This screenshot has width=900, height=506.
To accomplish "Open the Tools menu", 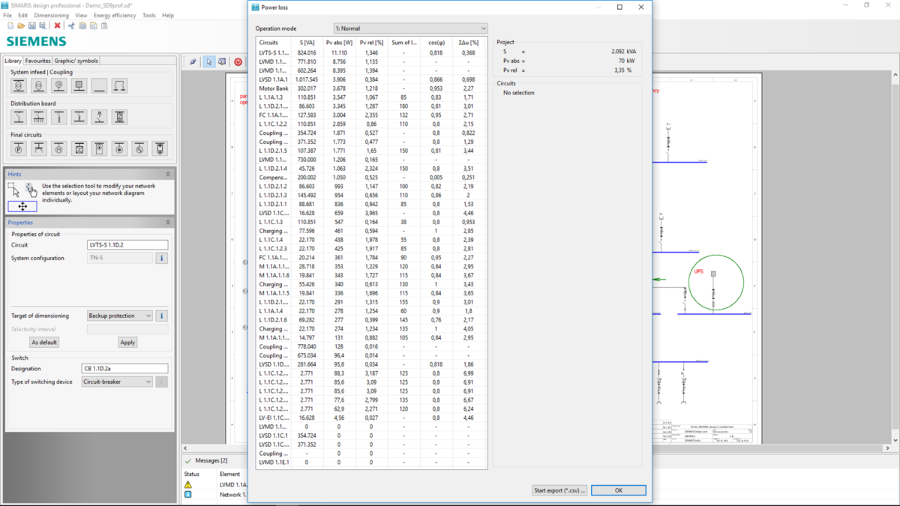I will click(149, 15).
